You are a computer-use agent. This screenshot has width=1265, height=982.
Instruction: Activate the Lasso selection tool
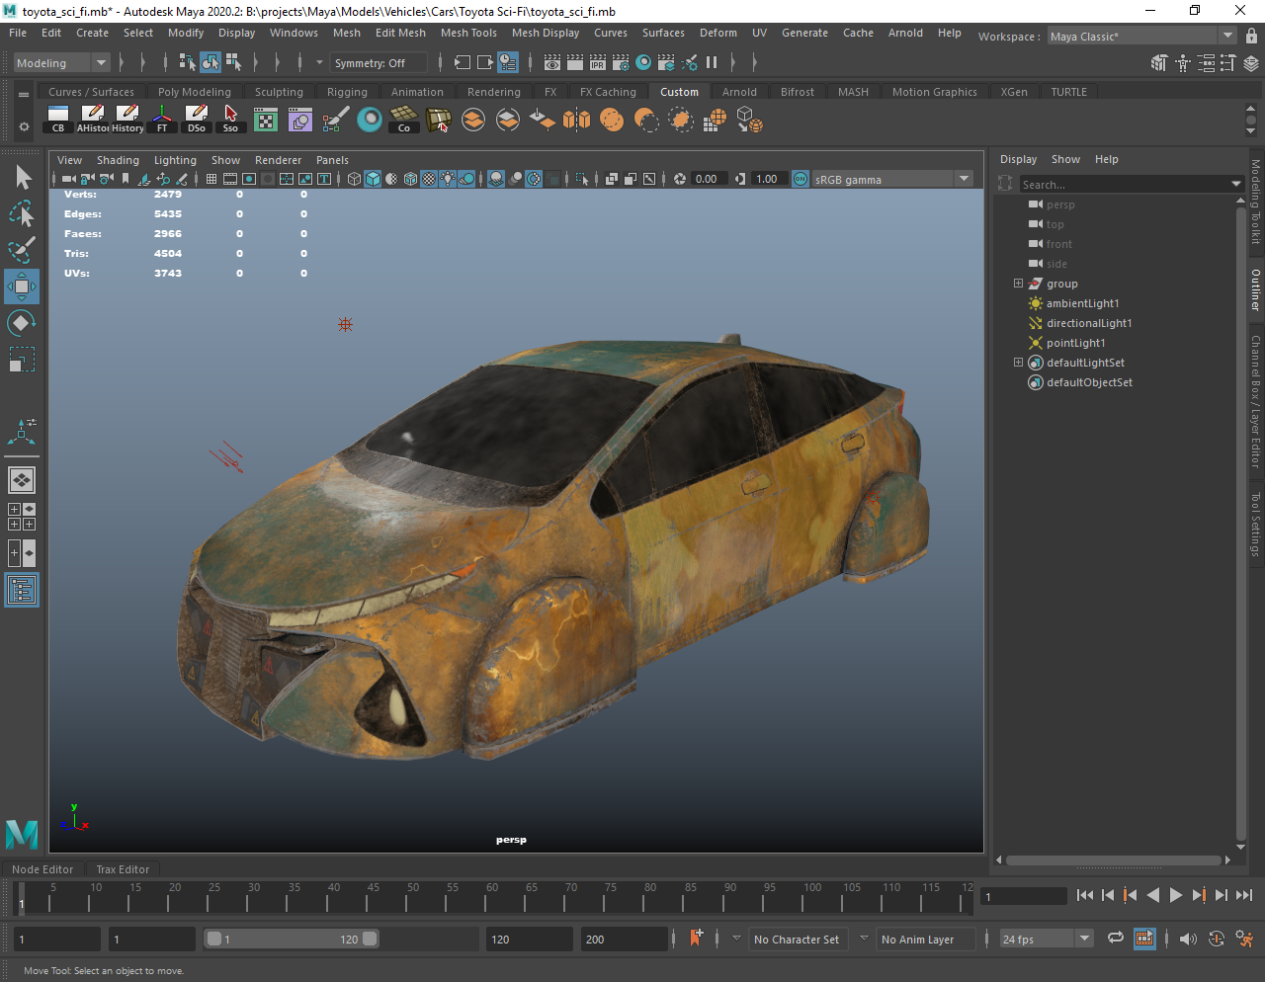[x=22, y=213]
